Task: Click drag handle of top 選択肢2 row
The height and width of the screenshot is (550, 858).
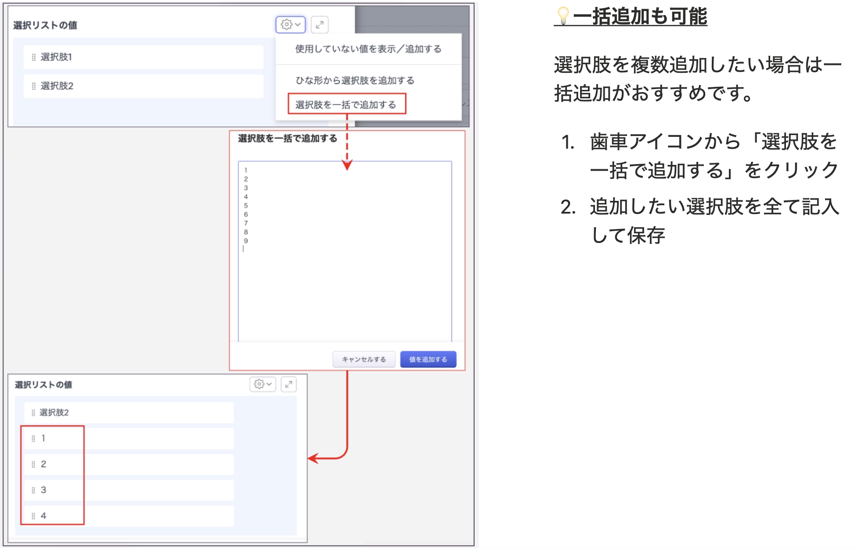Action: (x=33, y=86)
